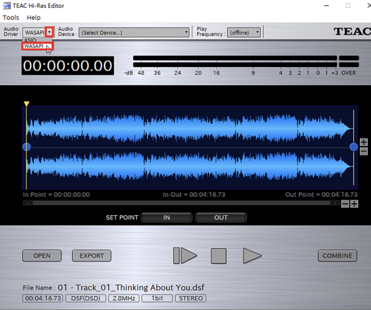Zoom out timeline with minus icon

click(x=345, y=204)
